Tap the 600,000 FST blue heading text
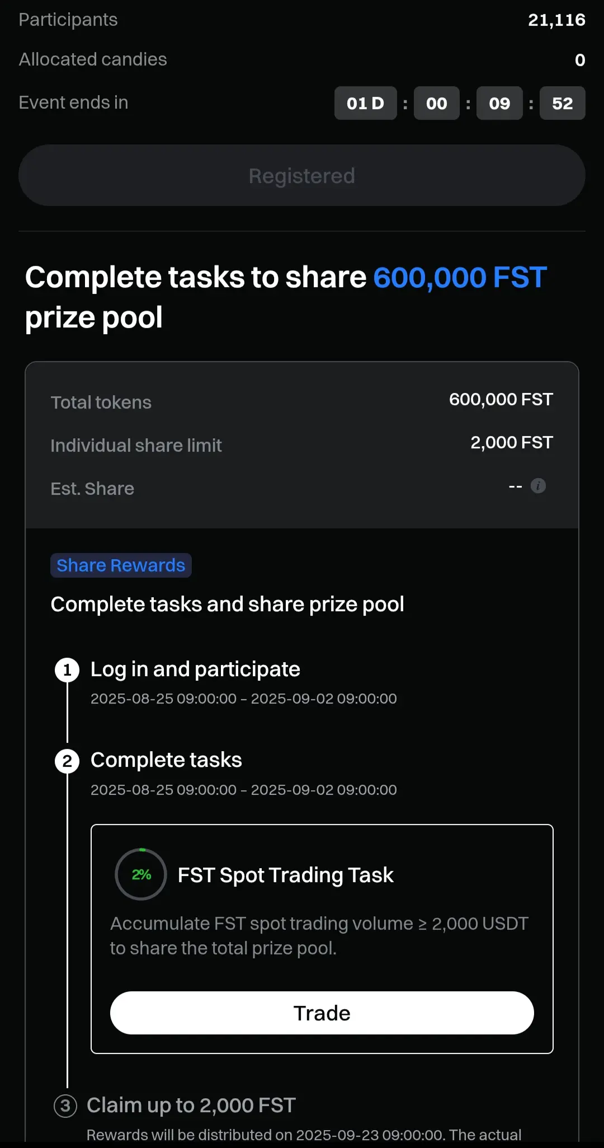604x1148 pixels. 460,278
